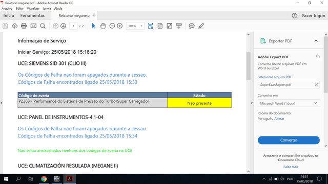The width and height of the screenshot is (328, 184).
Task: Click the Save file toolbar icon
Action: click(x=5, y=26)
